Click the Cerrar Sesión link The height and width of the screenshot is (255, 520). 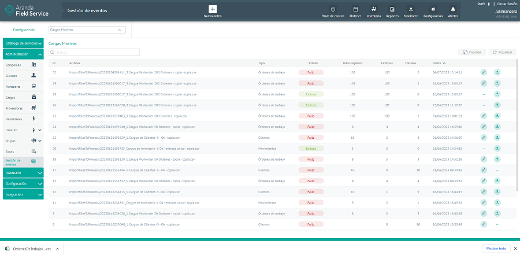point(507,3)
